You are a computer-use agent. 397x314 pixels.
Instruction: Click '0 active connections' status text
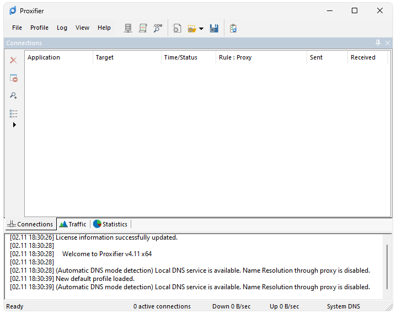[x=162, y=306]
